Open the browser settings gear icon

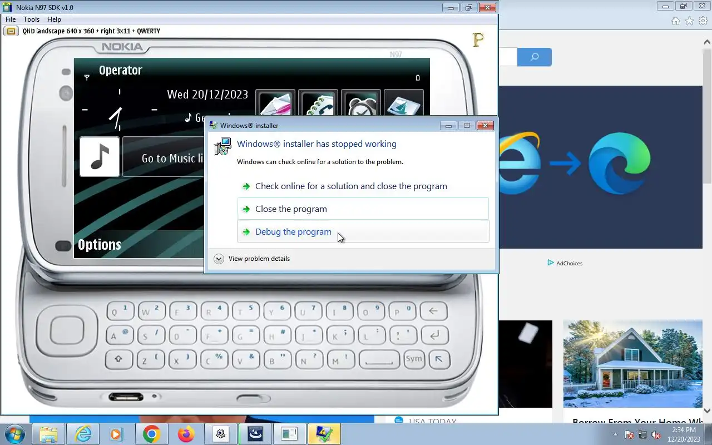[703, 21]
